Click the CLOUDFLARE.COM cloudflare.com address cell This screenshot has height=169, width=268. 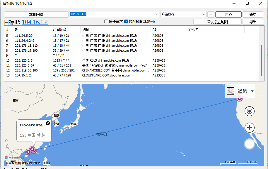(106, 75)
